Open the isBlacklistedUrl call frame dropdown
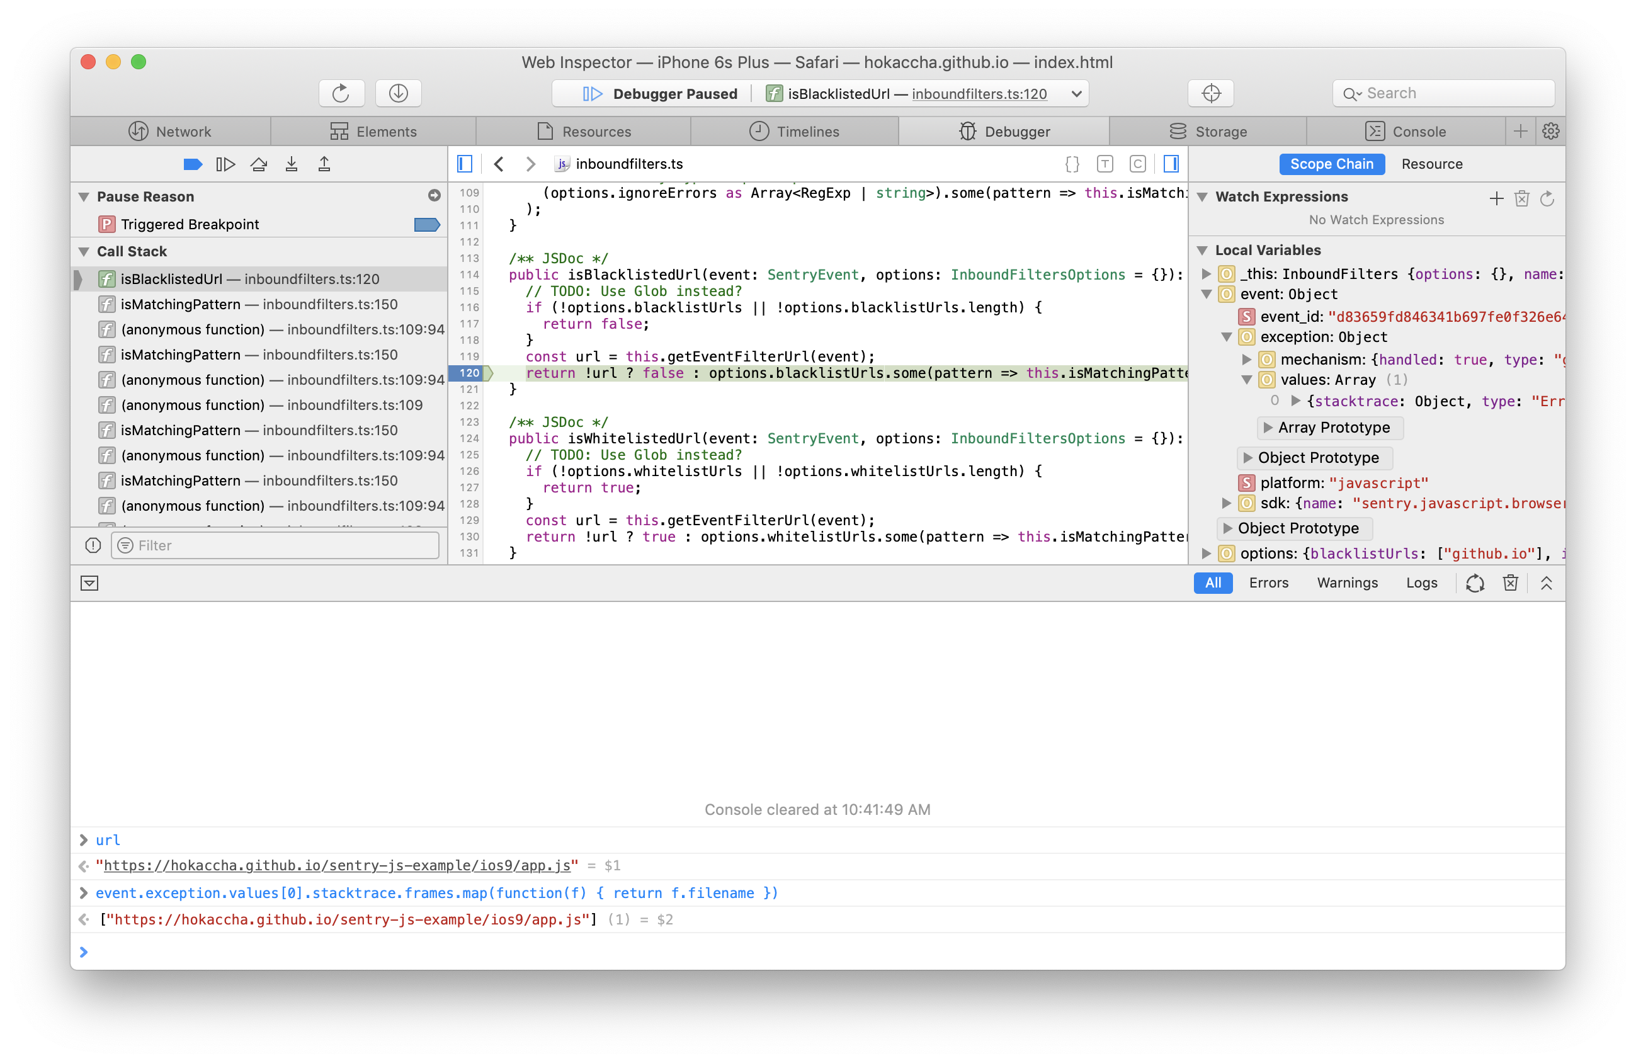Screen dimensions: 1636x1063 pyautogui.click(x=1076, y=94)
